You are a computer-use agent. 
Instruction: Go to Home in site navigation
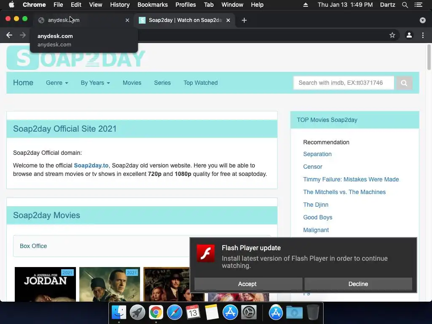(23, 83)
